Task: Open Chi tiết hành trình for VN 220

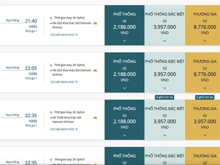Action: click(x=62, y=82)
